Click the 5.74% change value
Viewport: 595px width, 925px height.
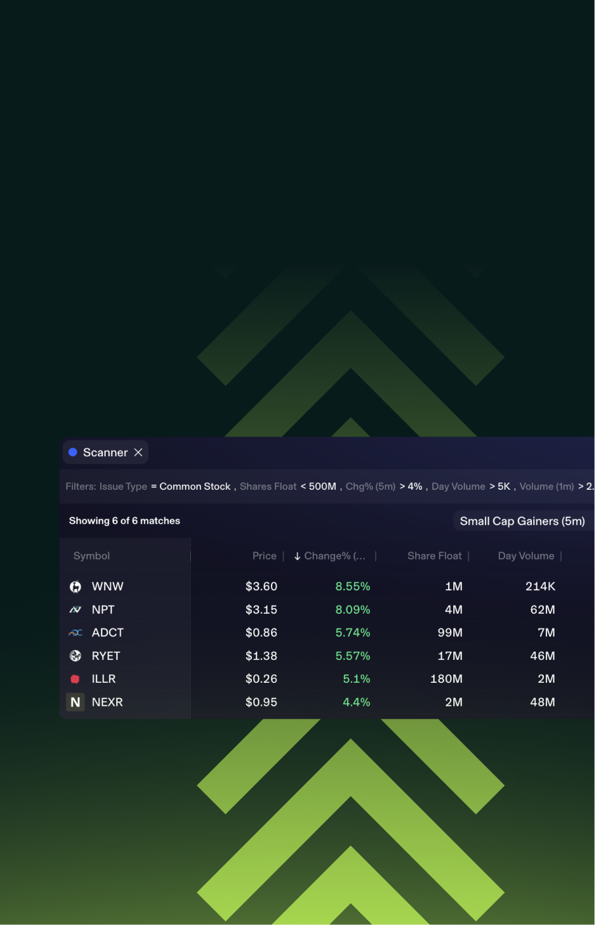pyautogui.click(x=353, y=633)
